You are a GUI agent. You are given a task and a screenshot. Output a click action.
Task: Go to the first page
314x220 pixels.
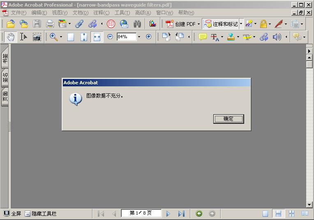[x=101, y=214]
